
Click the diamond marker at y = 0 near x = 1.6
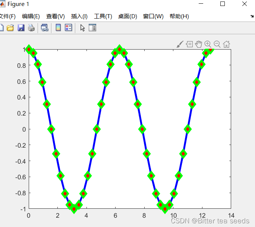51,129
